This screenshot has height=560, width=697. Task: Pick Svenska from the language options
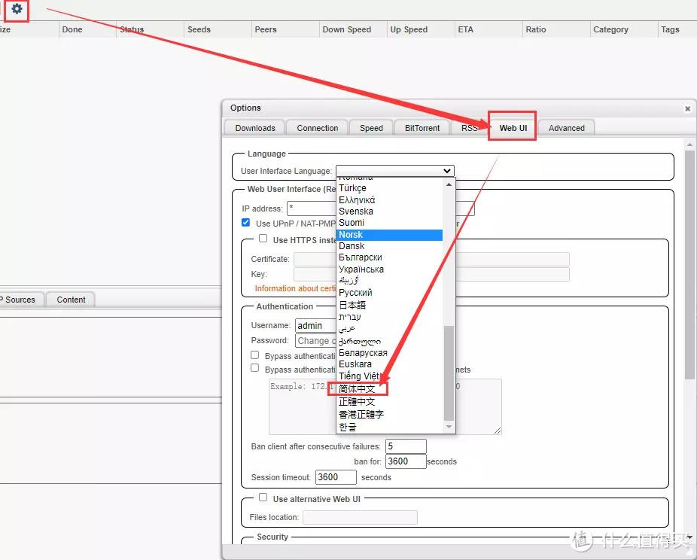coord(355,212)
